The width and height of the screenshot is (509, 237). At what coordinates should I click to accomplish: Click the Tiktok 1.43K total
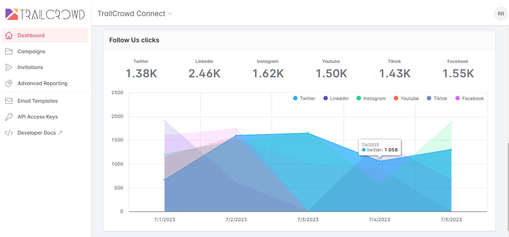click(395, 74)
